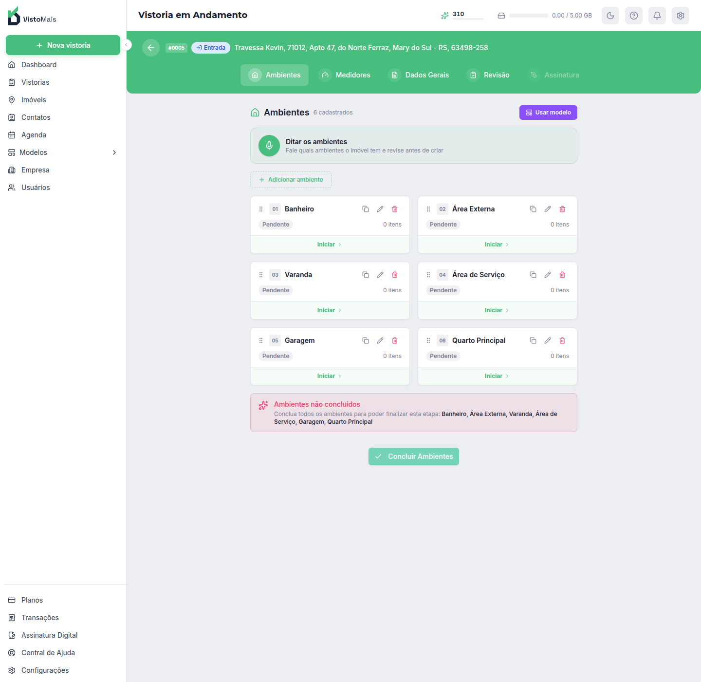Select the Ambientes tab
This screenshot has height=682, width=701.
275,75
